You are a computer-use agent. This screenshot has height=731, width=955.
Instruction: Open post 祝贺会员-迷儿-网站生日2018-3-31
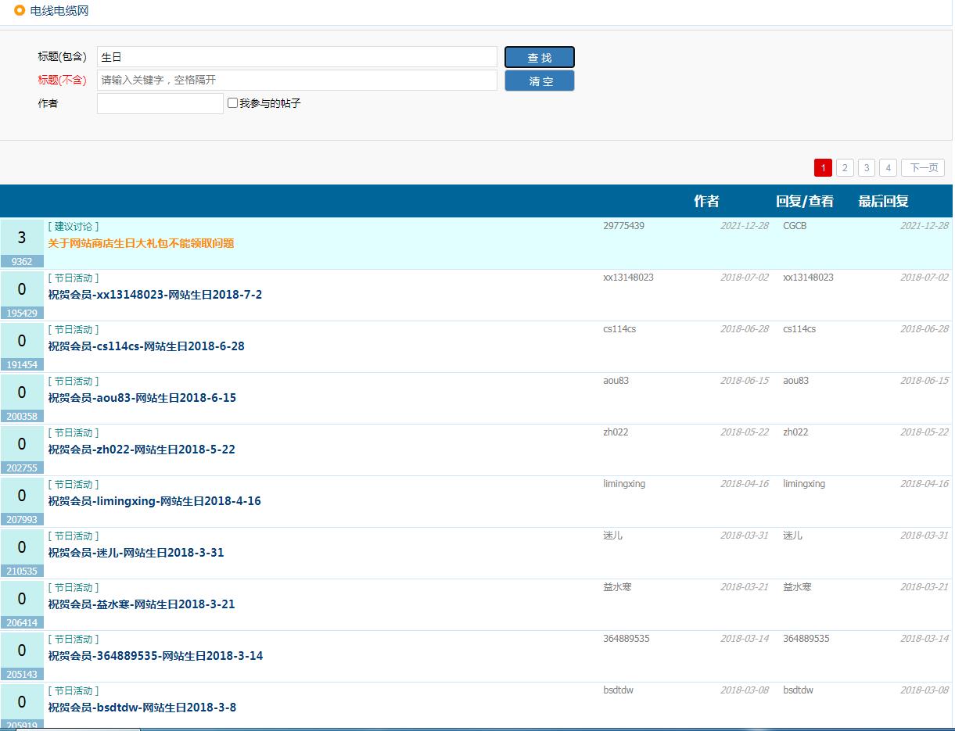(x=136, y=553)
